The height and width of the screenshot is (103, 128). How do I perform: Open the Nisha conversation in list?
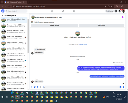coord(14,37)
